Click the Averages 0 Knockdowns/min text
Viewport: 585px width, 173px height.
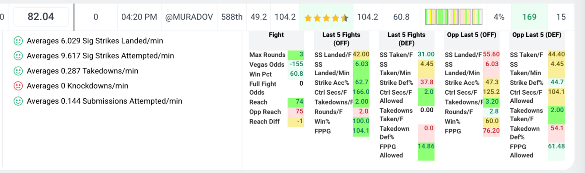point(77,86)
